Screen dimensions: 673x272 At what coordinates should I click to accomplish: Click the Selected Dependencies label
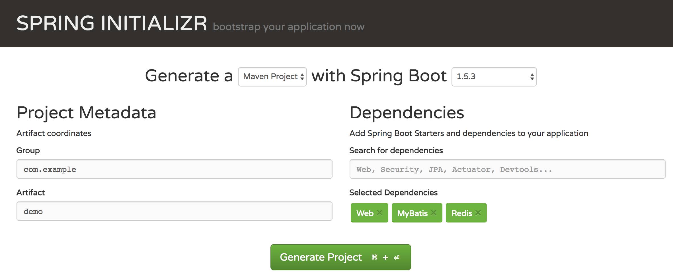(x=393, y=193)
